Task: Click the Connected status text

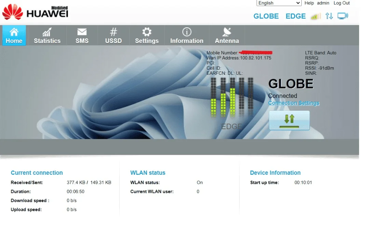Action: 283,96
